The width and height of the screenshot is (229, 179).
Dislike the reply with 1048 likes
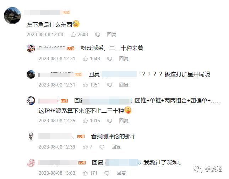110,59
